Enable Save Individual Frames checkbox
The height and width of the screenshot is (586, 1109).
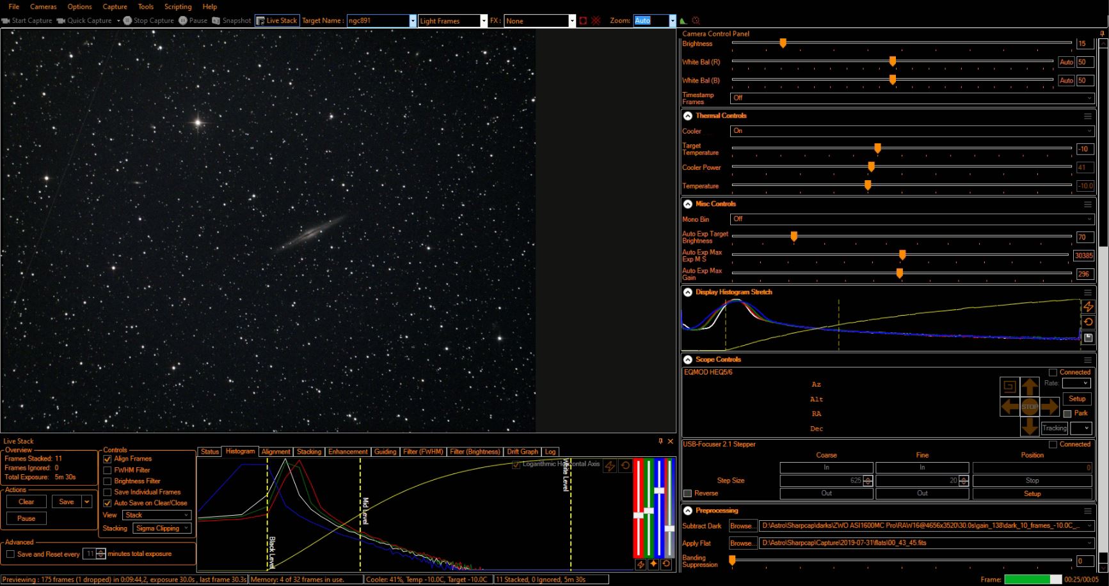[108, 492]
